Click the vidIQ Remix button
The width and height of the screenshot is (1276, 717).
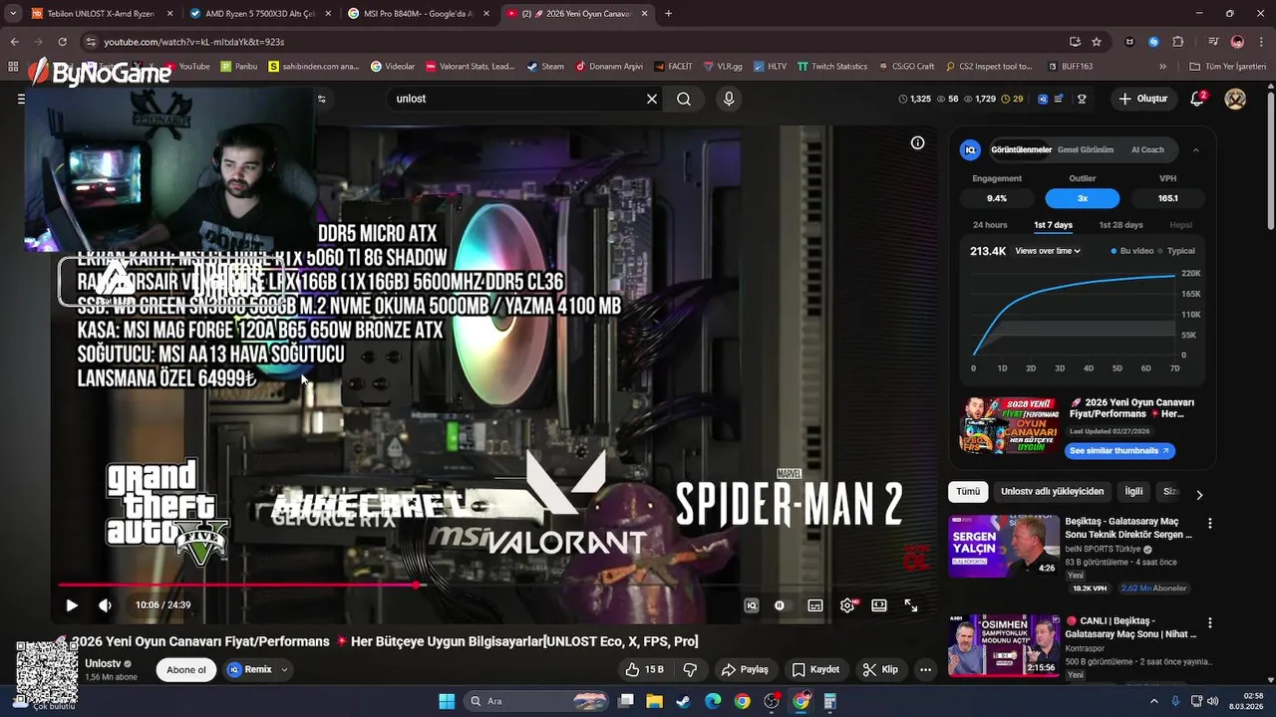pos(251,670)
